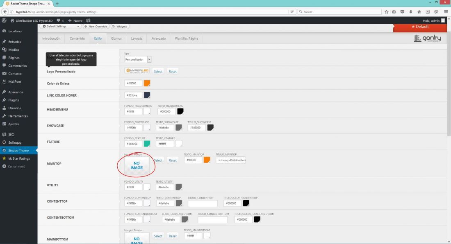The height and width of the screenshot is (244, 451).
Task: Click Reset for MAINTOP background image
Action: (173, 160)
